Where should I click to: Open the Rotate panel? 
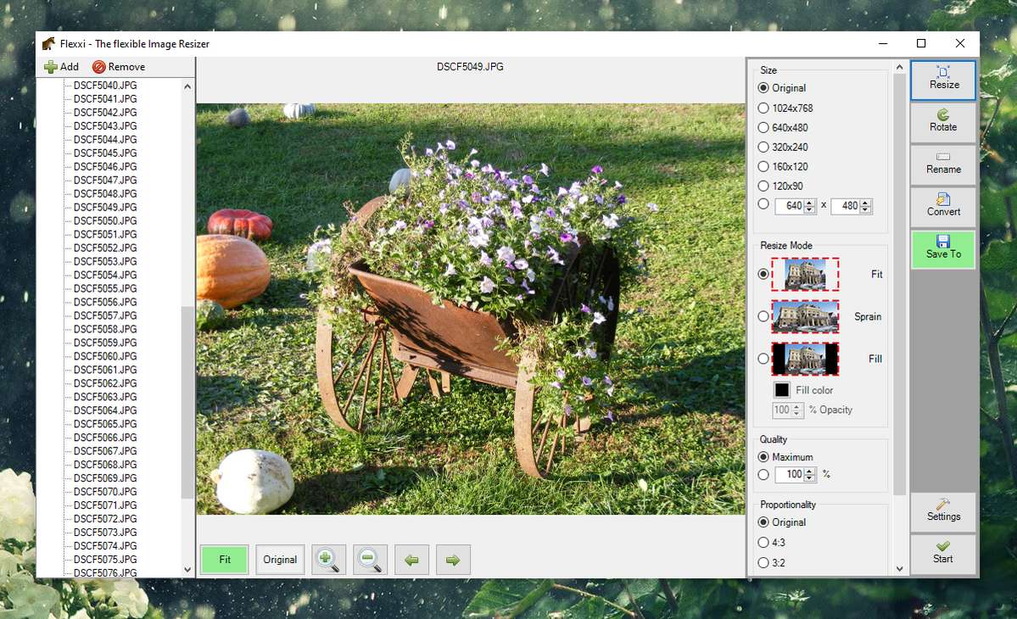click(x=943, y=122)
